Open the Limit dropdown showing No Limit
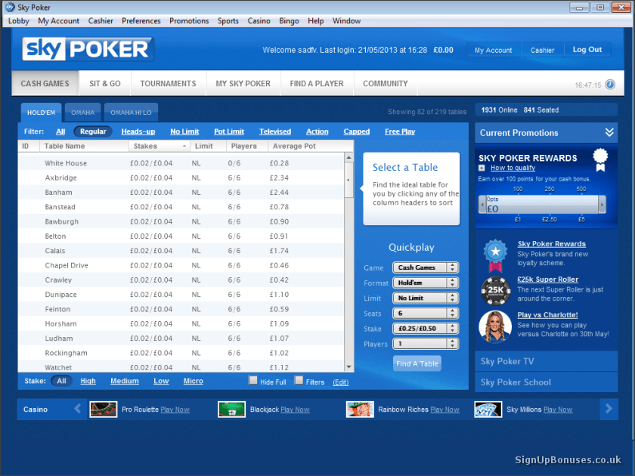 (x=425, y=298)
